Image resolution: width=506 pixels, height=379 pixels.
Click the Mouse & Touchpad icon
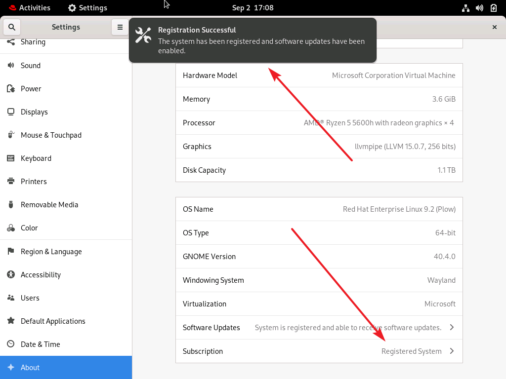click(11, 135)
